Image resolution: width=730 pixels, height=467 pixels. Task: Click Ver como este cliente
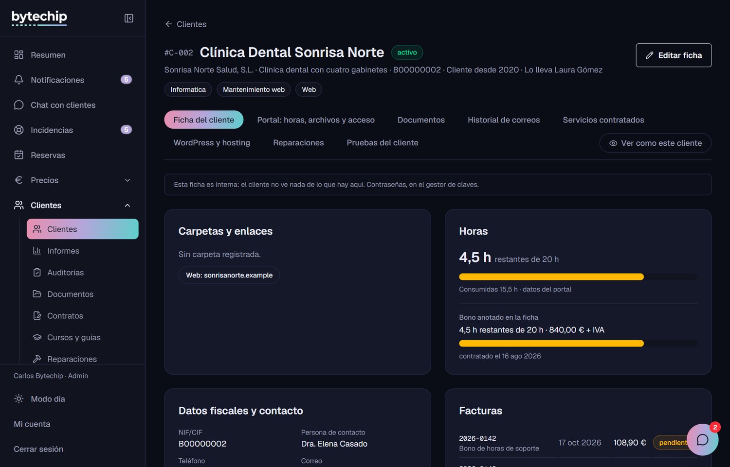click(656, 143)
